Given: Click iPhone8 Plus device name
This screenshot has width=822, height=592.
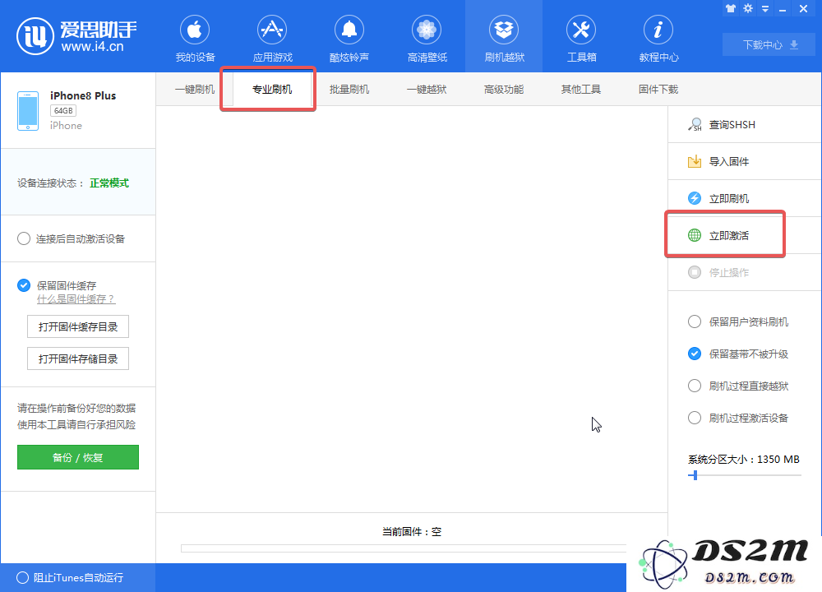Looking at the screenshot, I should (83, 95).
